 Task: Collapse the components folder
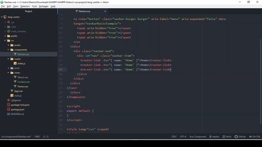pyautogui.click(x=8, y=50)
